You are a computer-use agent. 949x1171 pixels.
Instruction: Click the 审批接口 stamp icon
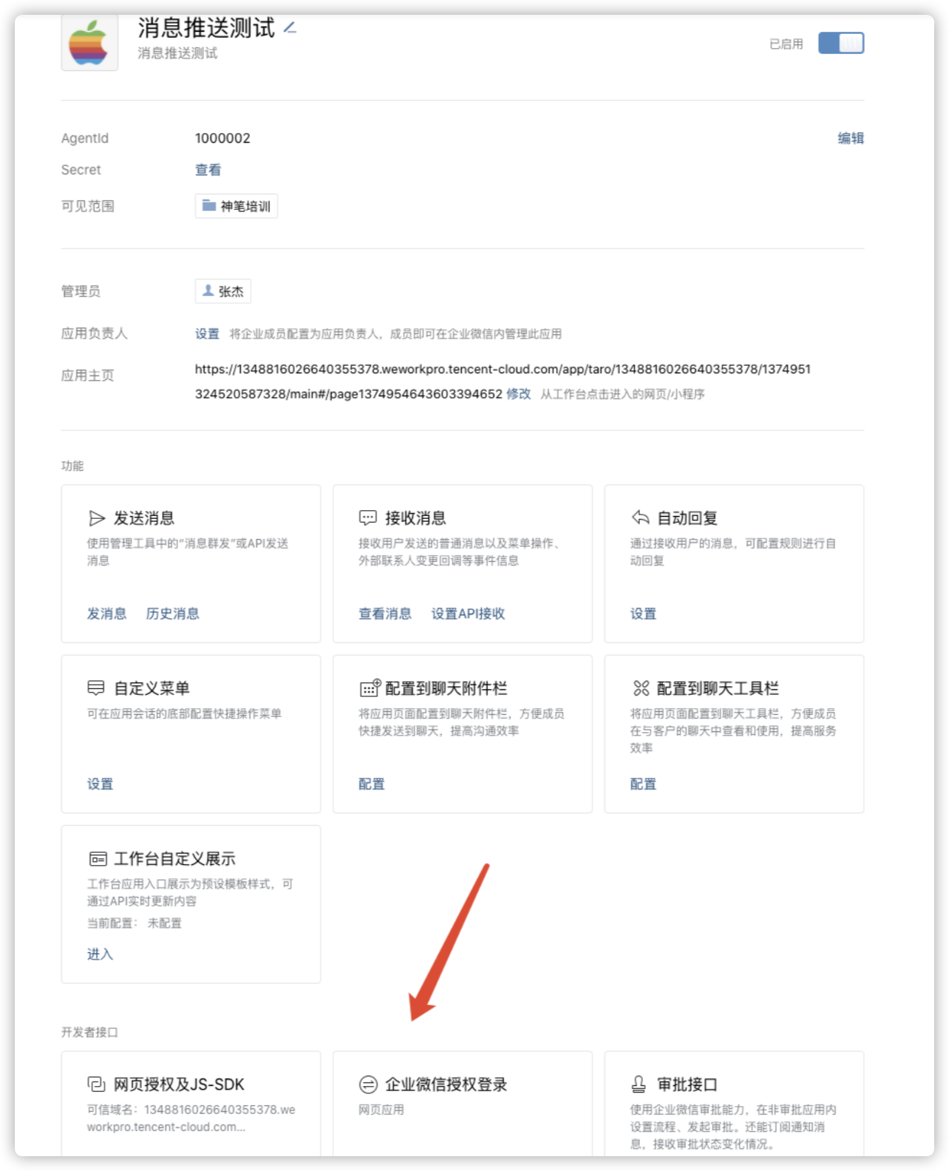point(639,1085)
